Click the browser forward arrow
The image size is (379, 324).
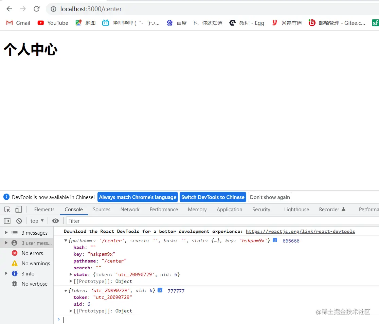[23, 9]
